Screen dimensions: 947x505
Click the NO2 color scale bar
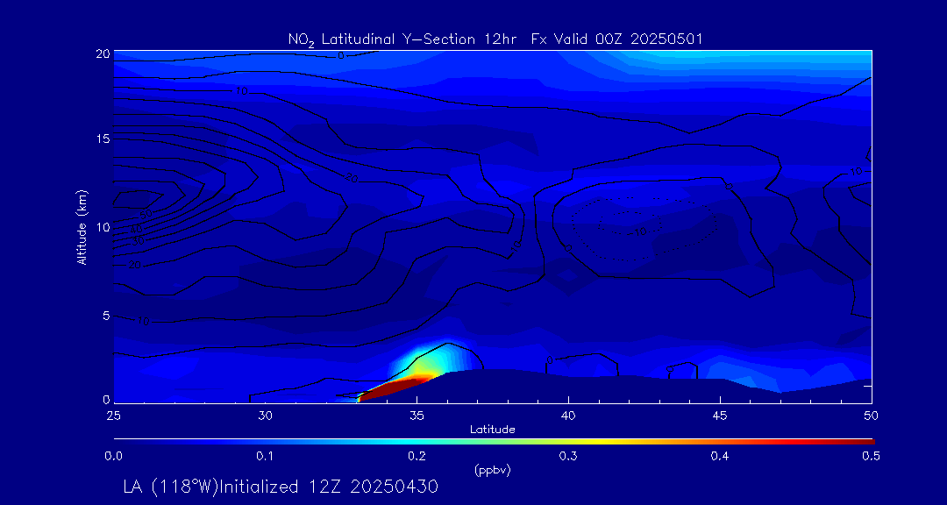coord(494,442)
